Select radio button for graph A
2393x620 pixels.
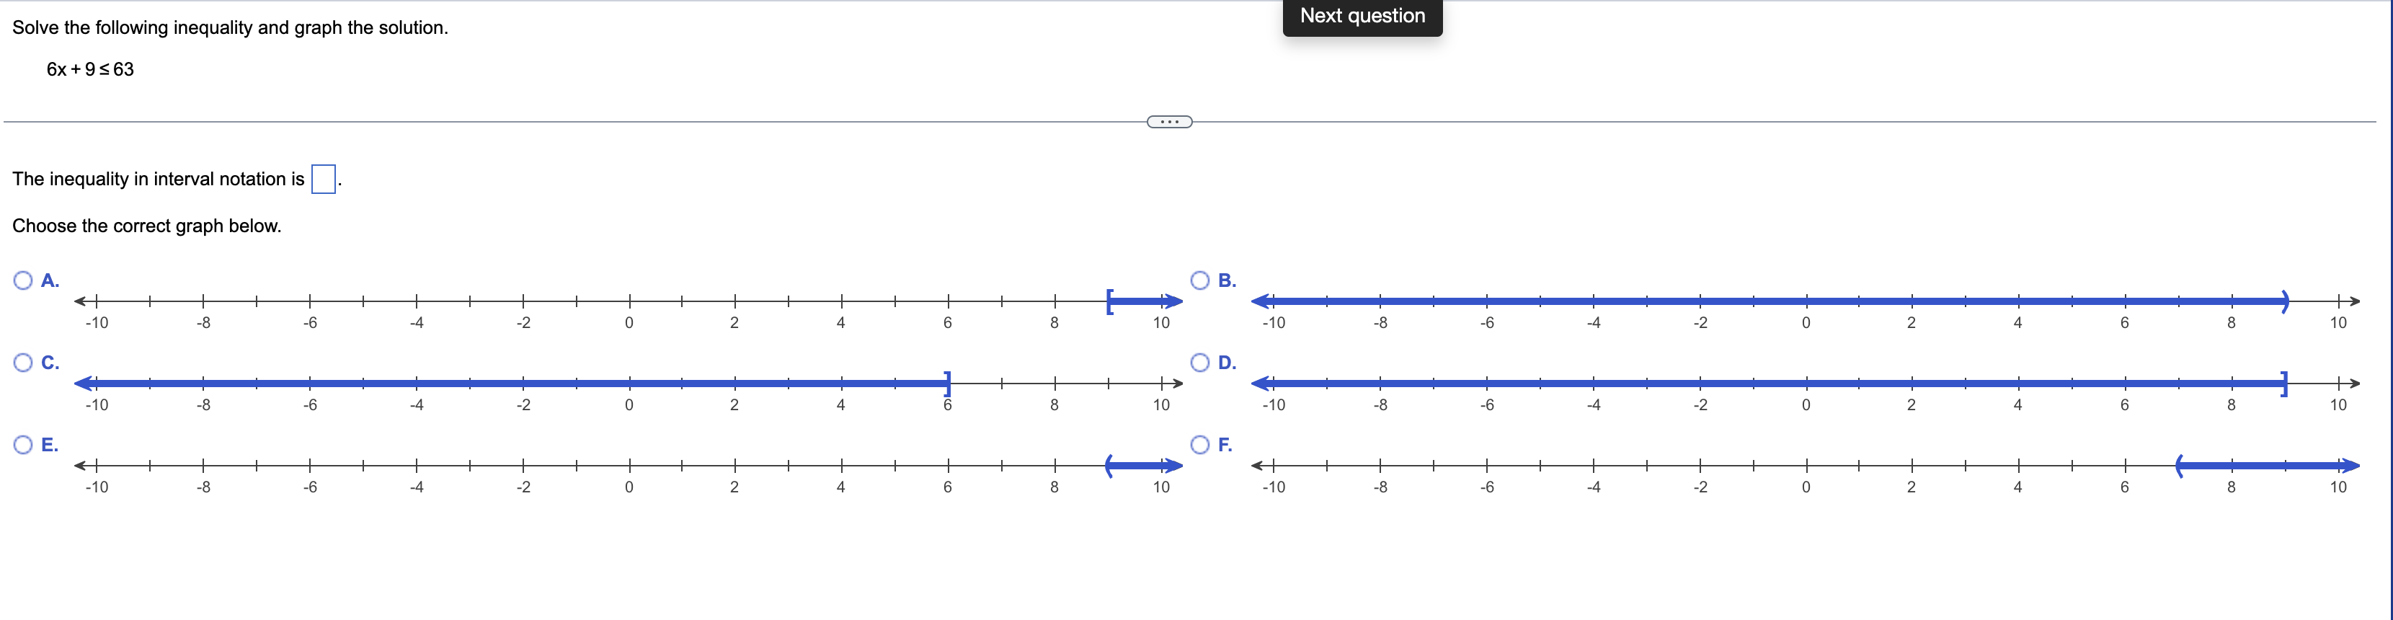click(22, 279)
